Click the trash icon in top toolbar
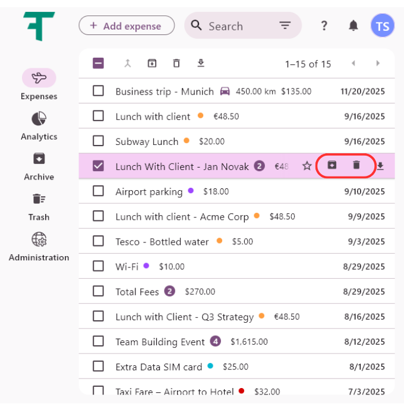404x410 pixels. [x=176, y=64]
